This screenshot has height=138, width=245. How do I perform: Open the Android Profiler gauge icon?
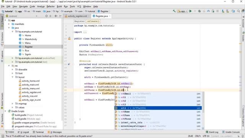[x=208, y=11]
